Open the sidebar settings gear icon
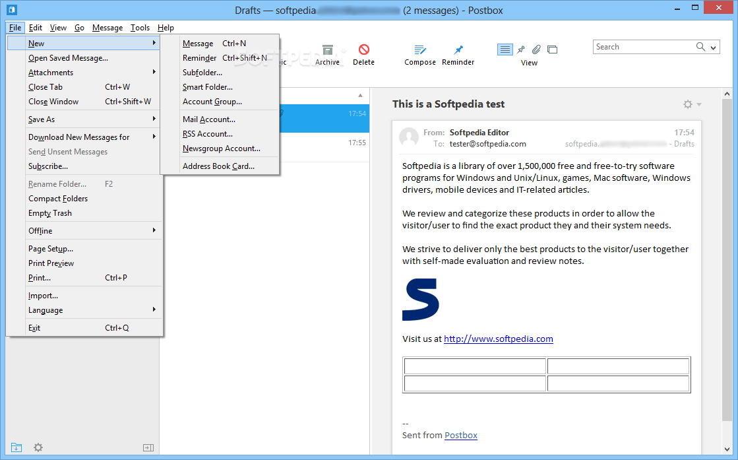The height and width of the screenshot is (460, 738). 38,447
